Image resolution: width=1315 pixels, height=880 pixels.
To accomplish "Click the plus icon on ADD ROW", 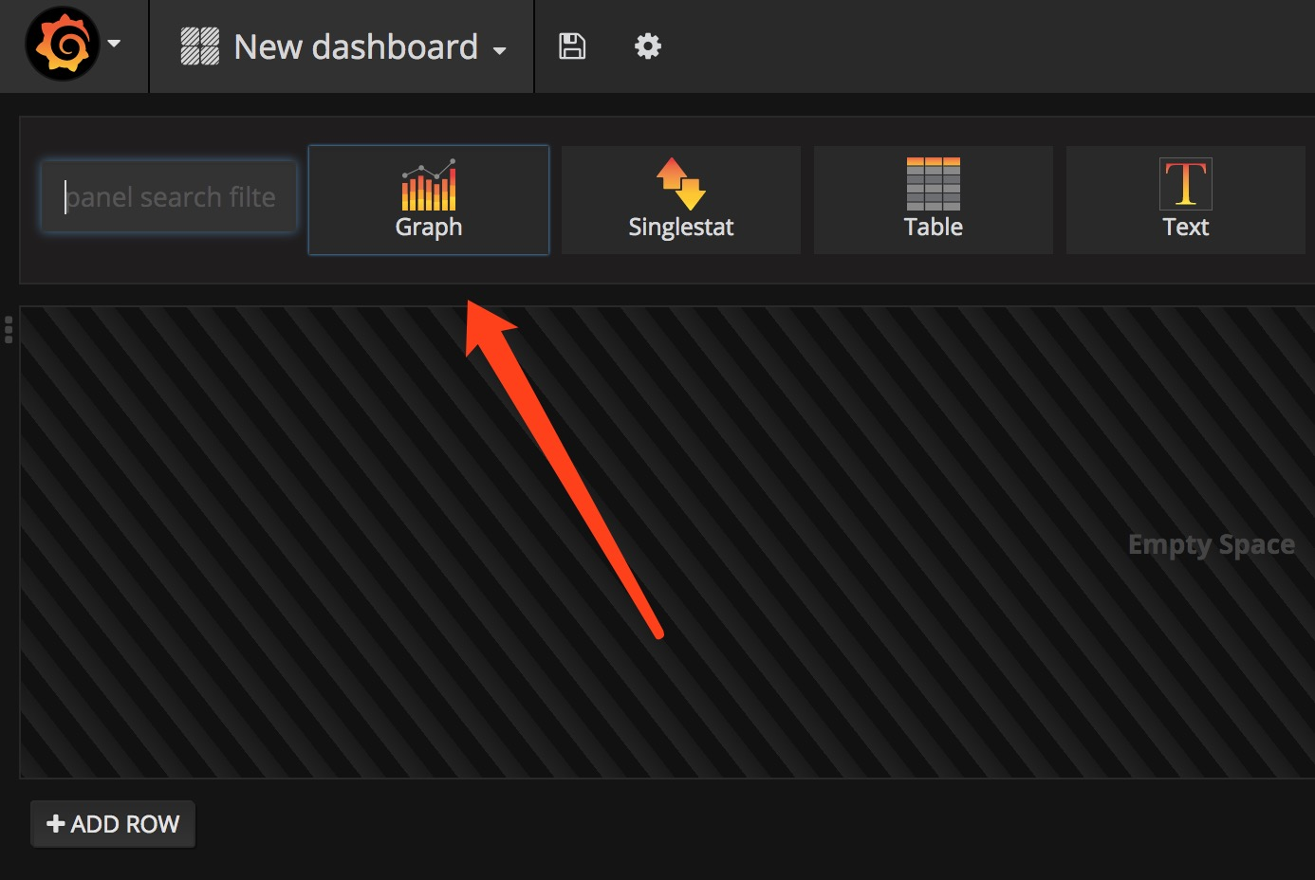I will (x=56, y=824).
